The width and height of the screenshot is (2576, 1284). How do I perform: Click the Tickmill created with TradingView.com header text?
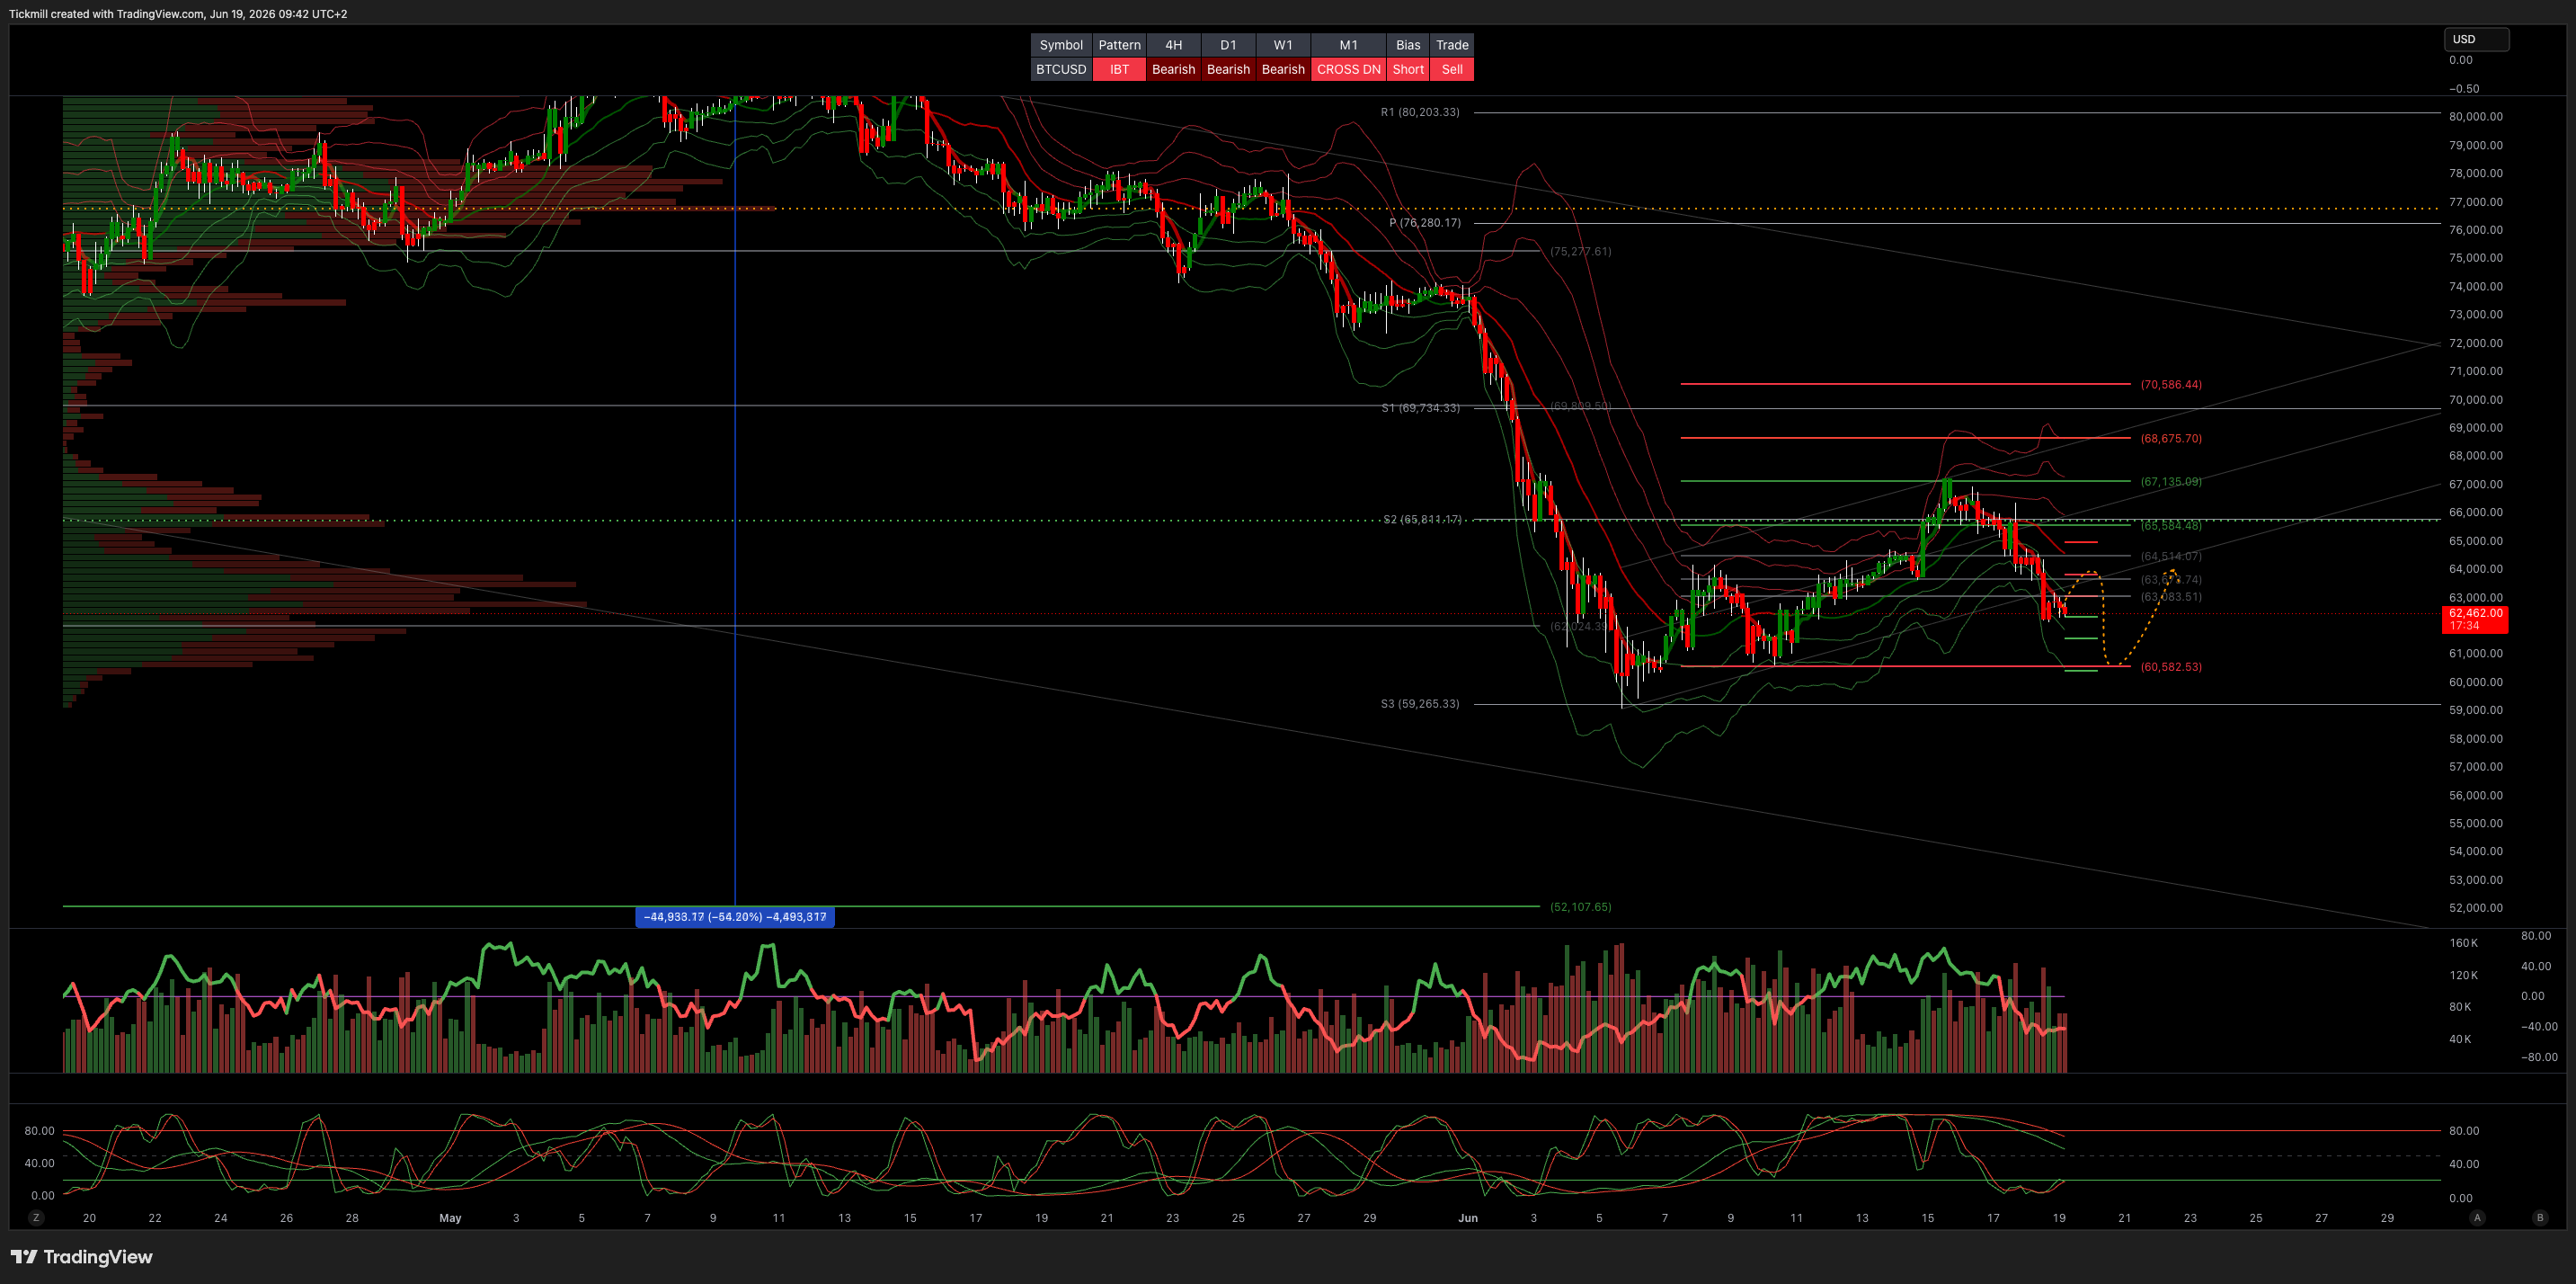[178, 14]
